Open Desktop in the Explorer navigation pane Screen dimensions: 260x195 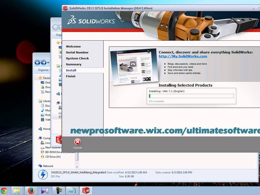(x=46, y=82)
